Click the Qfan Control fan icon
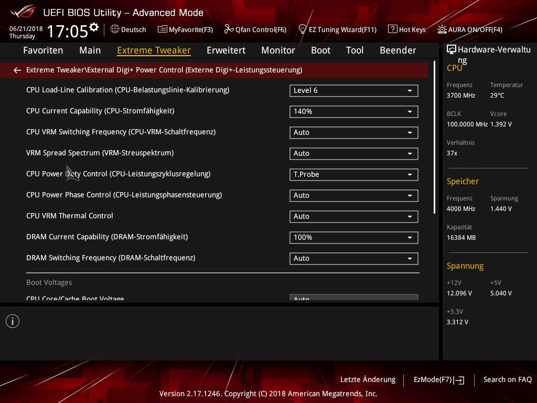Viewport: 537px width, 403px height. point(229,29)
